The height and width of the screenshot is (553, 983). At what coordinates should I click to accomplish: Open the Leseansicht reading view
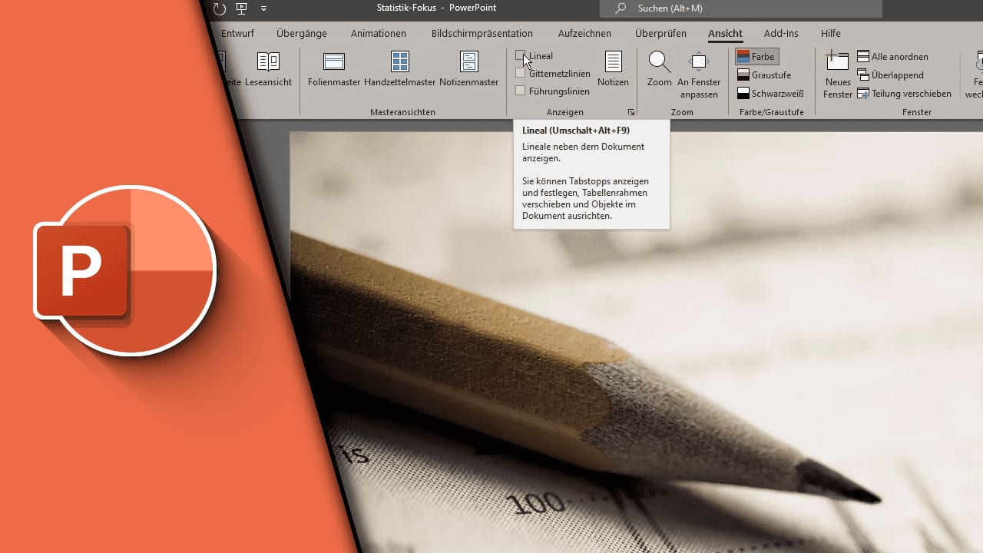click(268, 69)
